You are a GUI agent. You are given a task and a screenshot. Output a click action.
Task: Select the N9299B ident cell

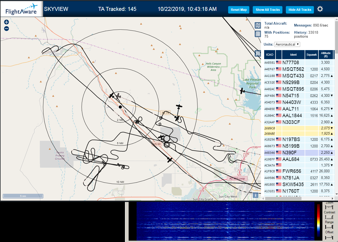[x=293, y=82]
